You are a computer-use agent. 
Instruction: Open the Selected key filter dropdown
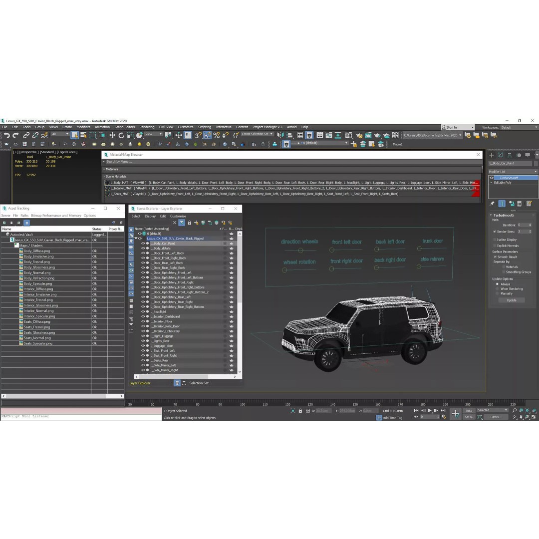(492, 410)
